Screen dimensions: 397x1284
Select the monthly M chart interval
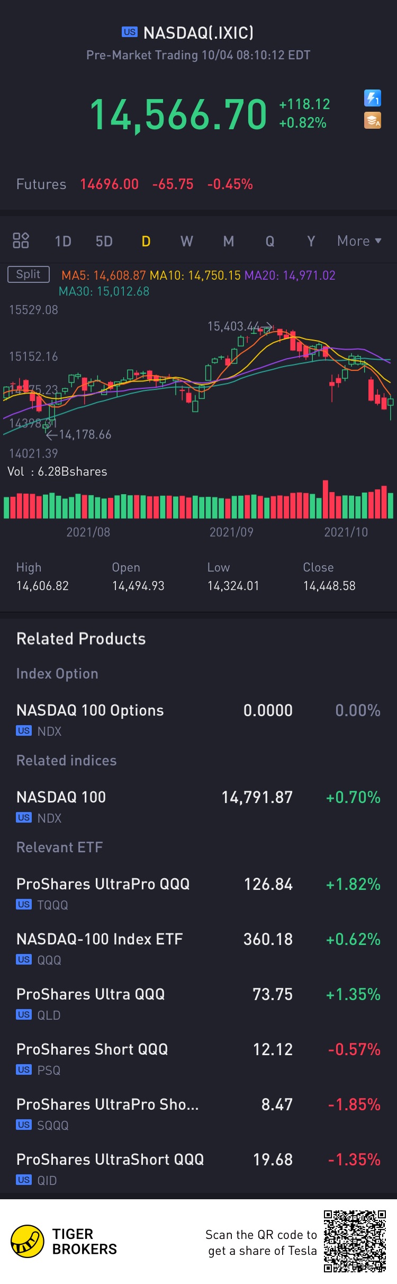[x=229, y=242]
